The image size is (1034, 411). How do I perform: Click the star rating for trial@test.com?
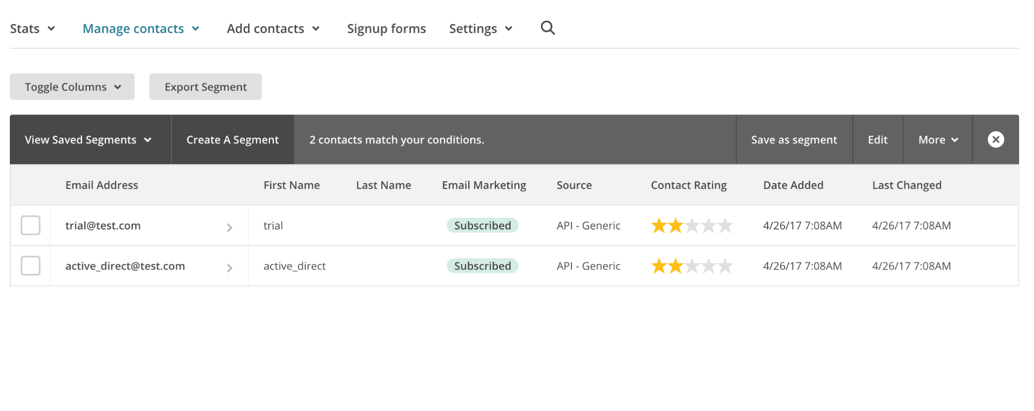[x=691, y=226]
